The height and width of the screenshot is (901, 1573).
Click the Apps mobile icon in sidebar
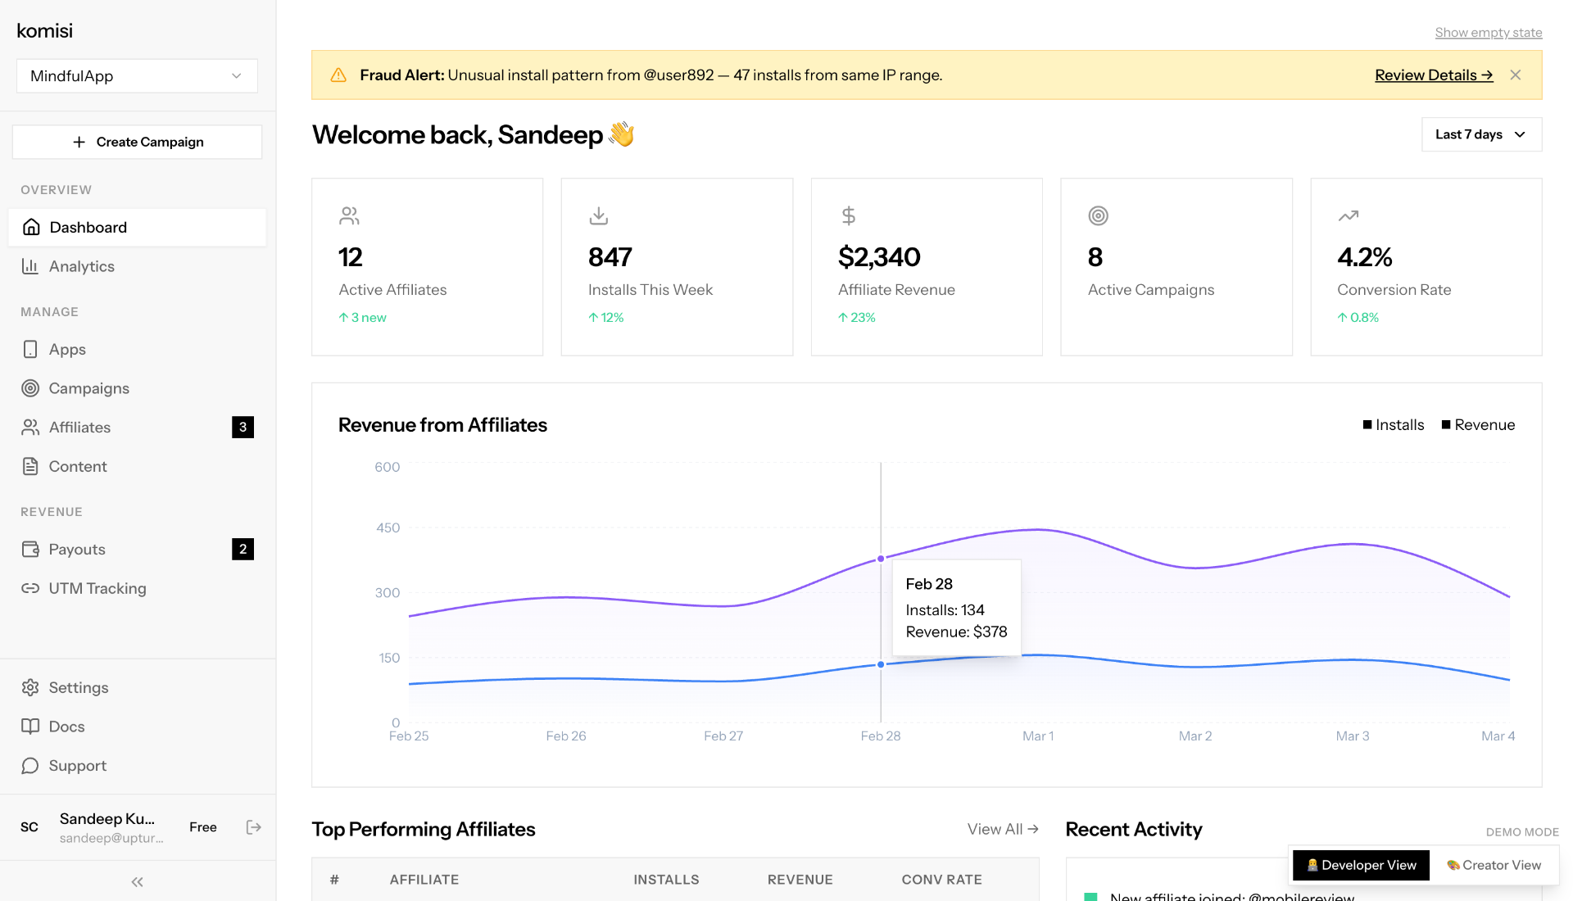coord(31,349)
